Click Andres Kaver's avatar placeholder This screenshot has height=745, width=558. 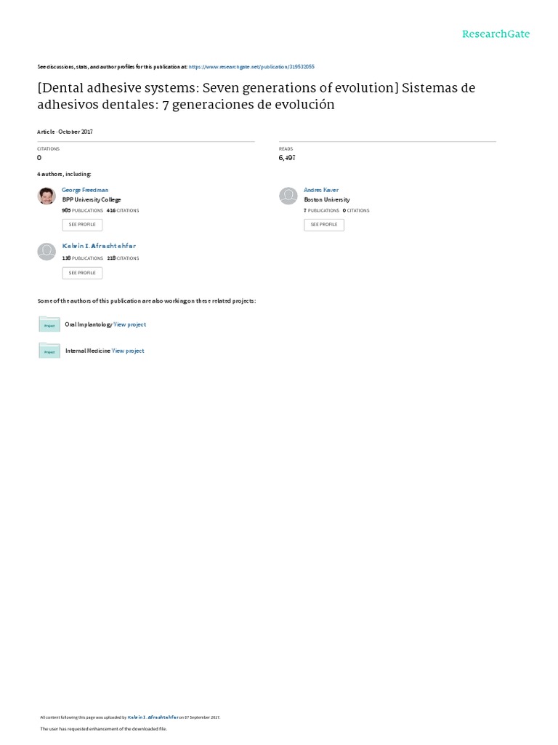288,196
